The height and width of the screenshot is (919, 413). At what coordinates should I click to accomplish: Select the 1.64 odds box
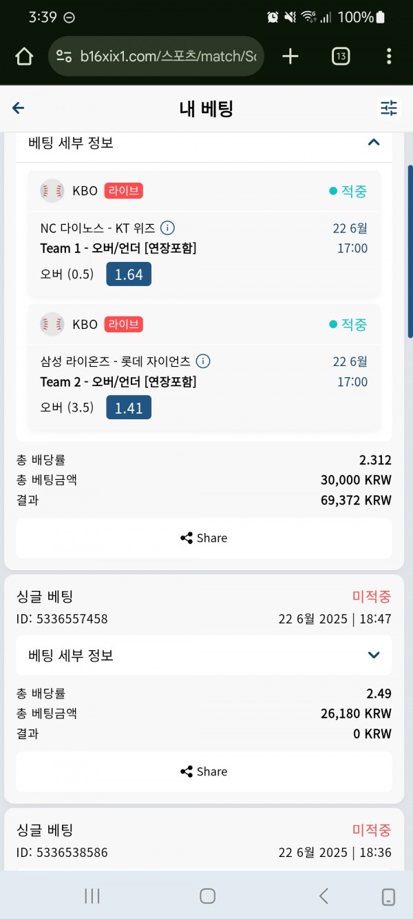(x=129, y=274)
